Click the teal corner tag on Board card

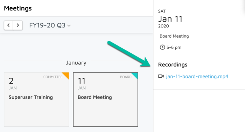click(135, 75)
